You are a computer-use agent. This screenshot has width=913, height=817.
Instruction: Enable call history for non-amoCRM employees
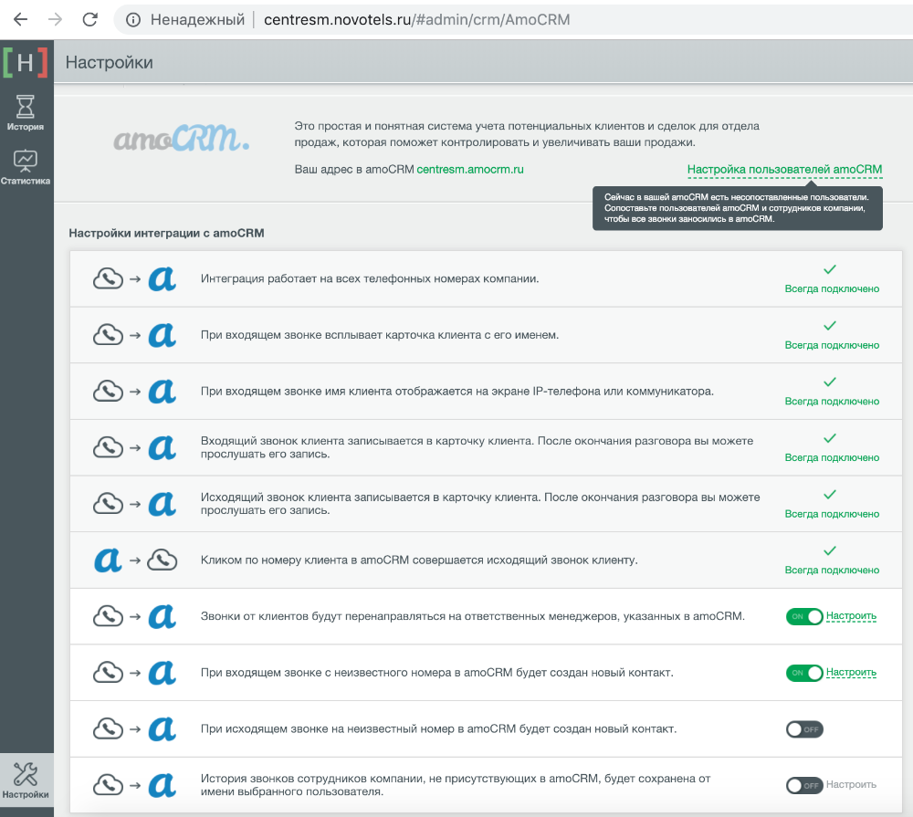804,786
